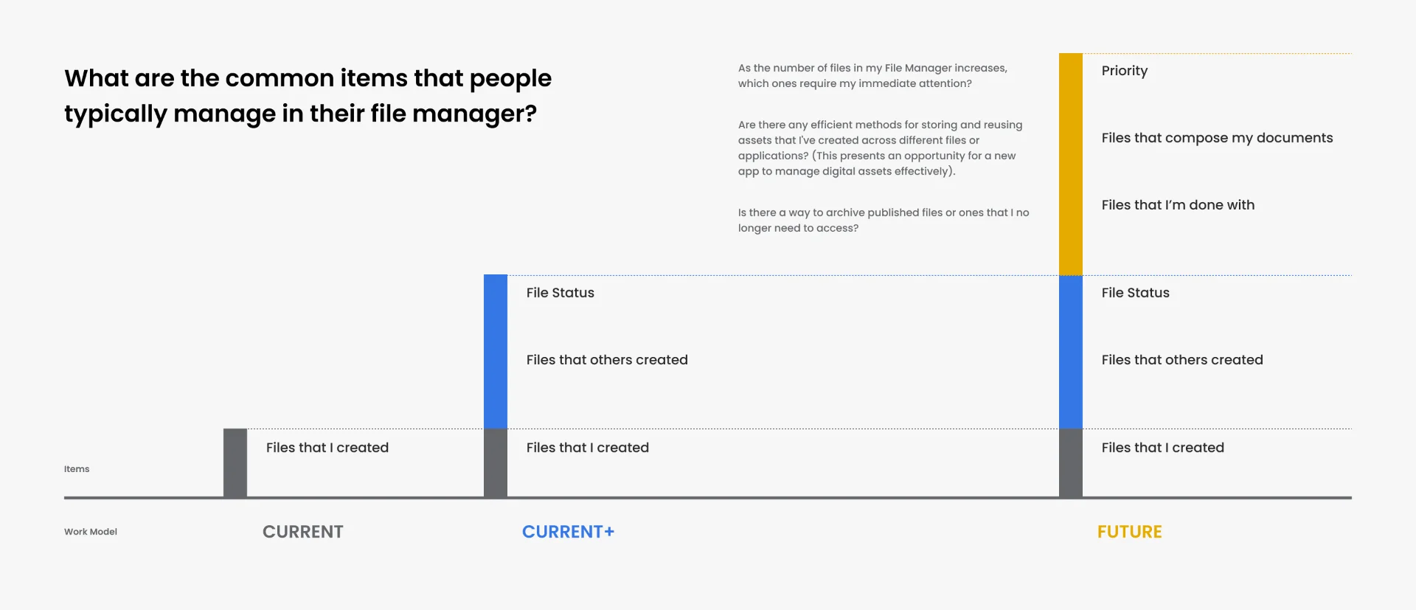1416x610 pixels.
Task: Click the main heading about common items
Action: [x=308, y=96]
